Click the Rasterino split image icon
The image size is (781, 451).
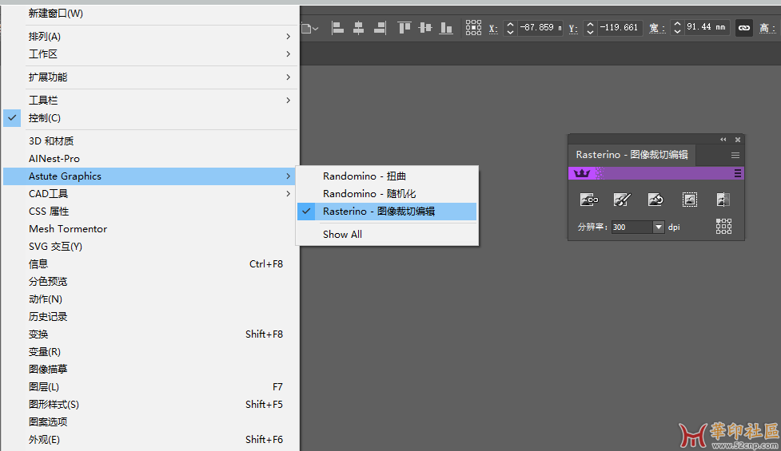pyautogui.click(x=723, y=200)
